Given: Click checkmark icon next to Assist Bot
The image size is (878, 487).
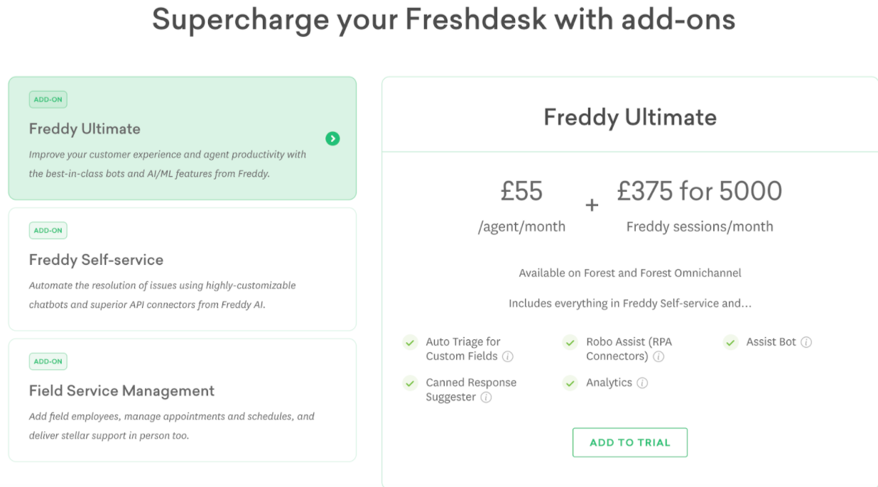Looking at the screenshot, I should (x=730, y=342).
